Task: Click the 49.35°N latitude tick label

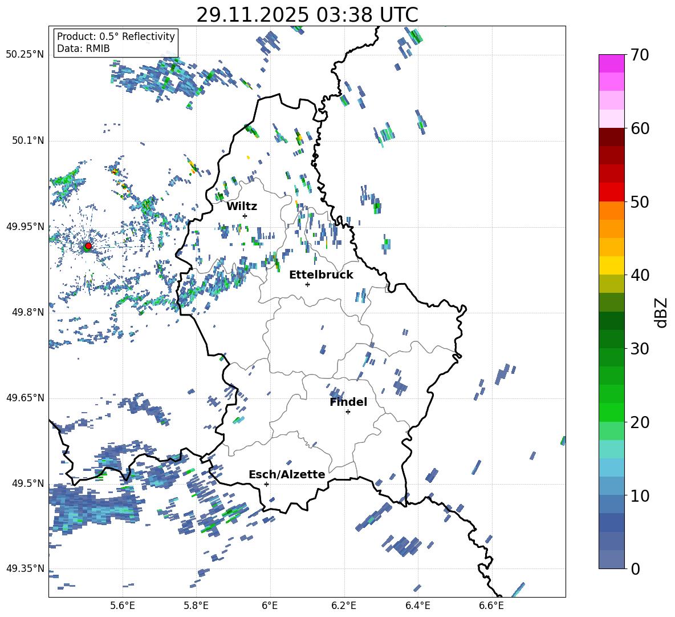Action: pyautogui.click(x=25, y=568)
